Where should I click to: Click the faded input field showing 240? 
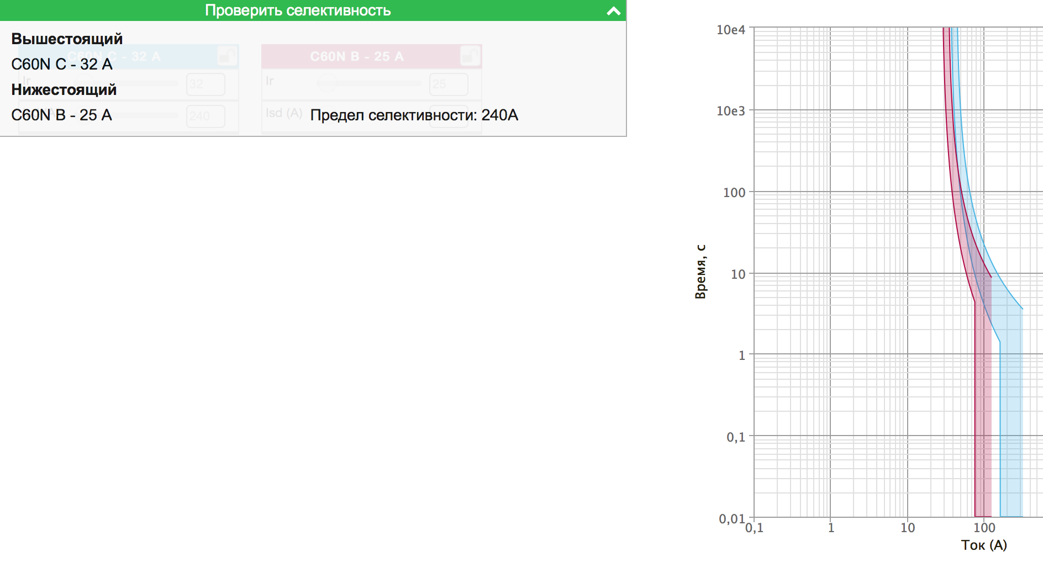coord(206,116)
